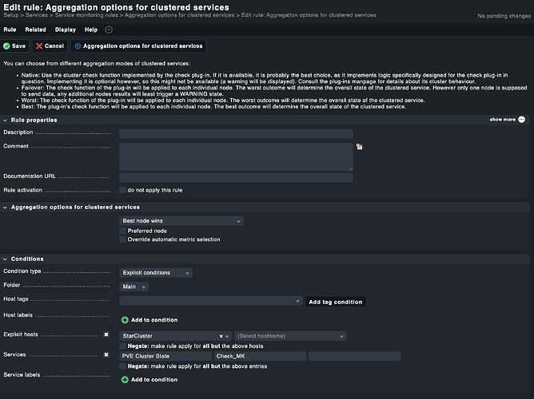
Task: Open the Display menu
Action: [66, 30]
